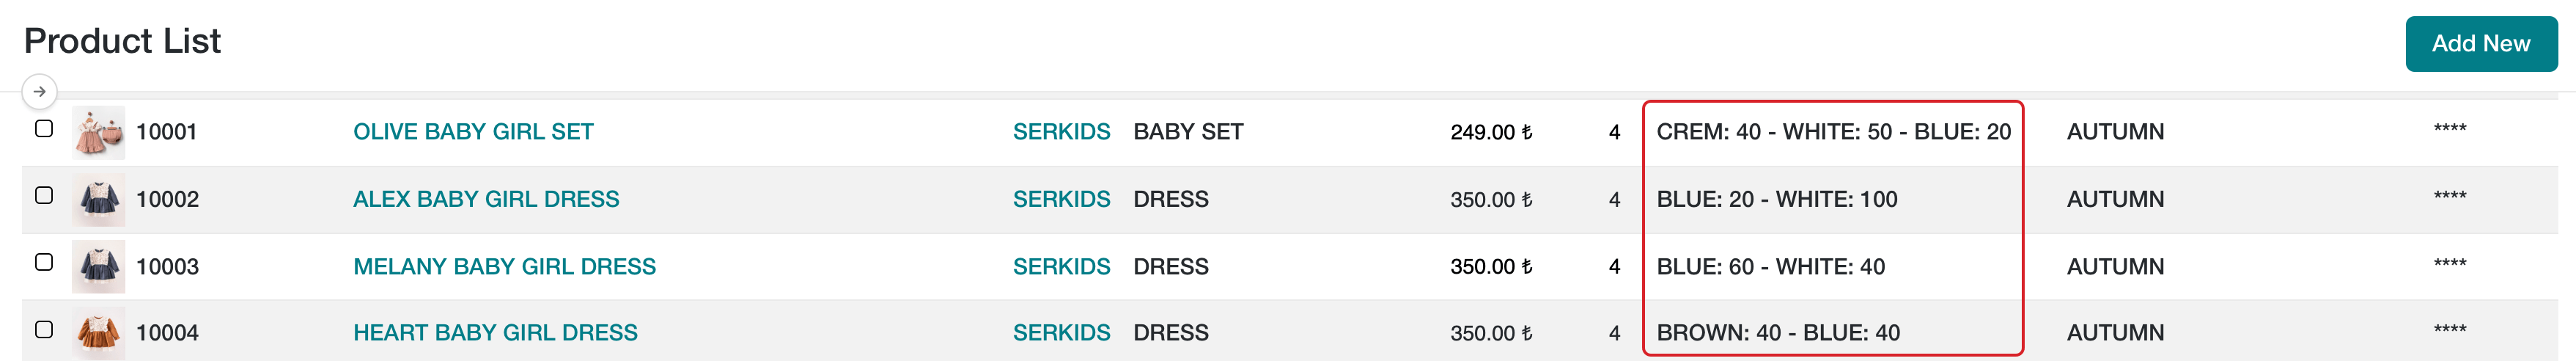Click SERKIDS link beside HEART BABY GIRL DRESS
This screenshot has height=361, width=2576.
click(1061, 333)
